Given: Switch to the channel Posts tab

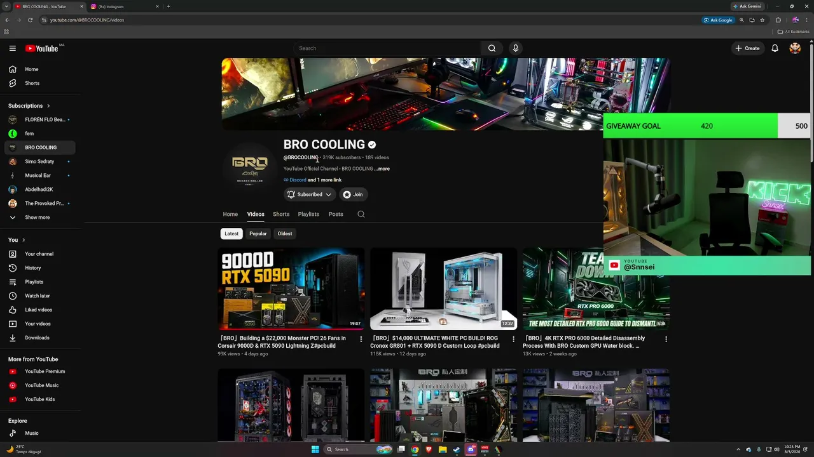Looking at the screenshot, I should [336, 214].
